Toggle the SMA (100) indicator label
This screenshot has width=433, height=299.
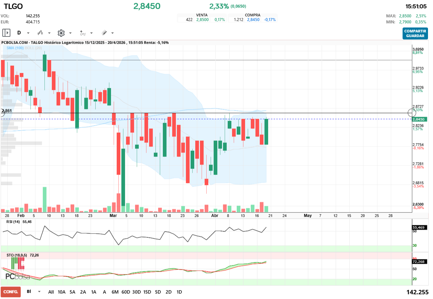15,48
